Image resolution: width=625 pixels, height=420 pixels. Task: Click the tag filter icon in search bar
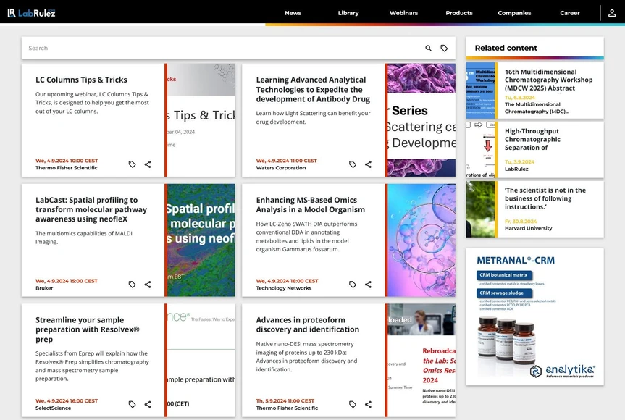click(x=444, y=49)
